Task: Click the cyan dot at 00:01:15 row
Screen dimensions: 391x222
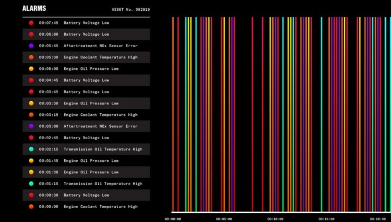Action: [31, 184]
